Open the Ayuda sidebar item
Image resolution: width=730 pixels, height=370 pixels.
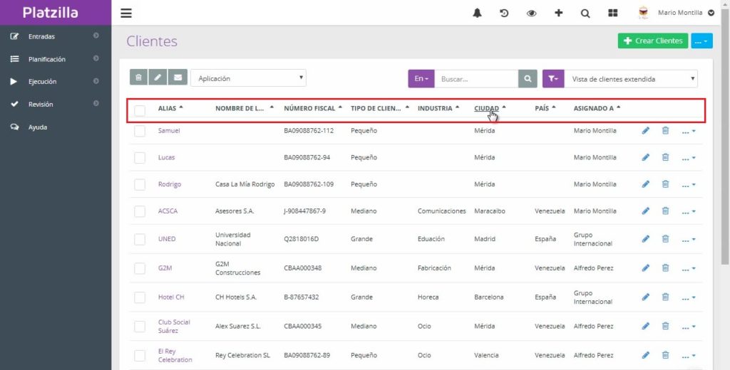click(56, 127)
